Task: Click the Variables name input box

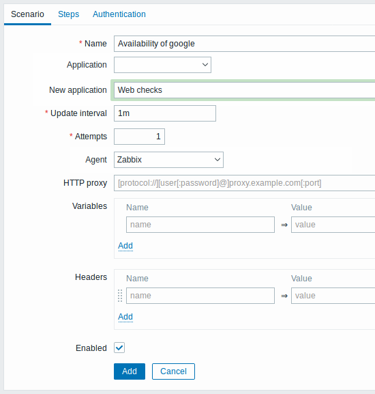Action: click(200, 225)
